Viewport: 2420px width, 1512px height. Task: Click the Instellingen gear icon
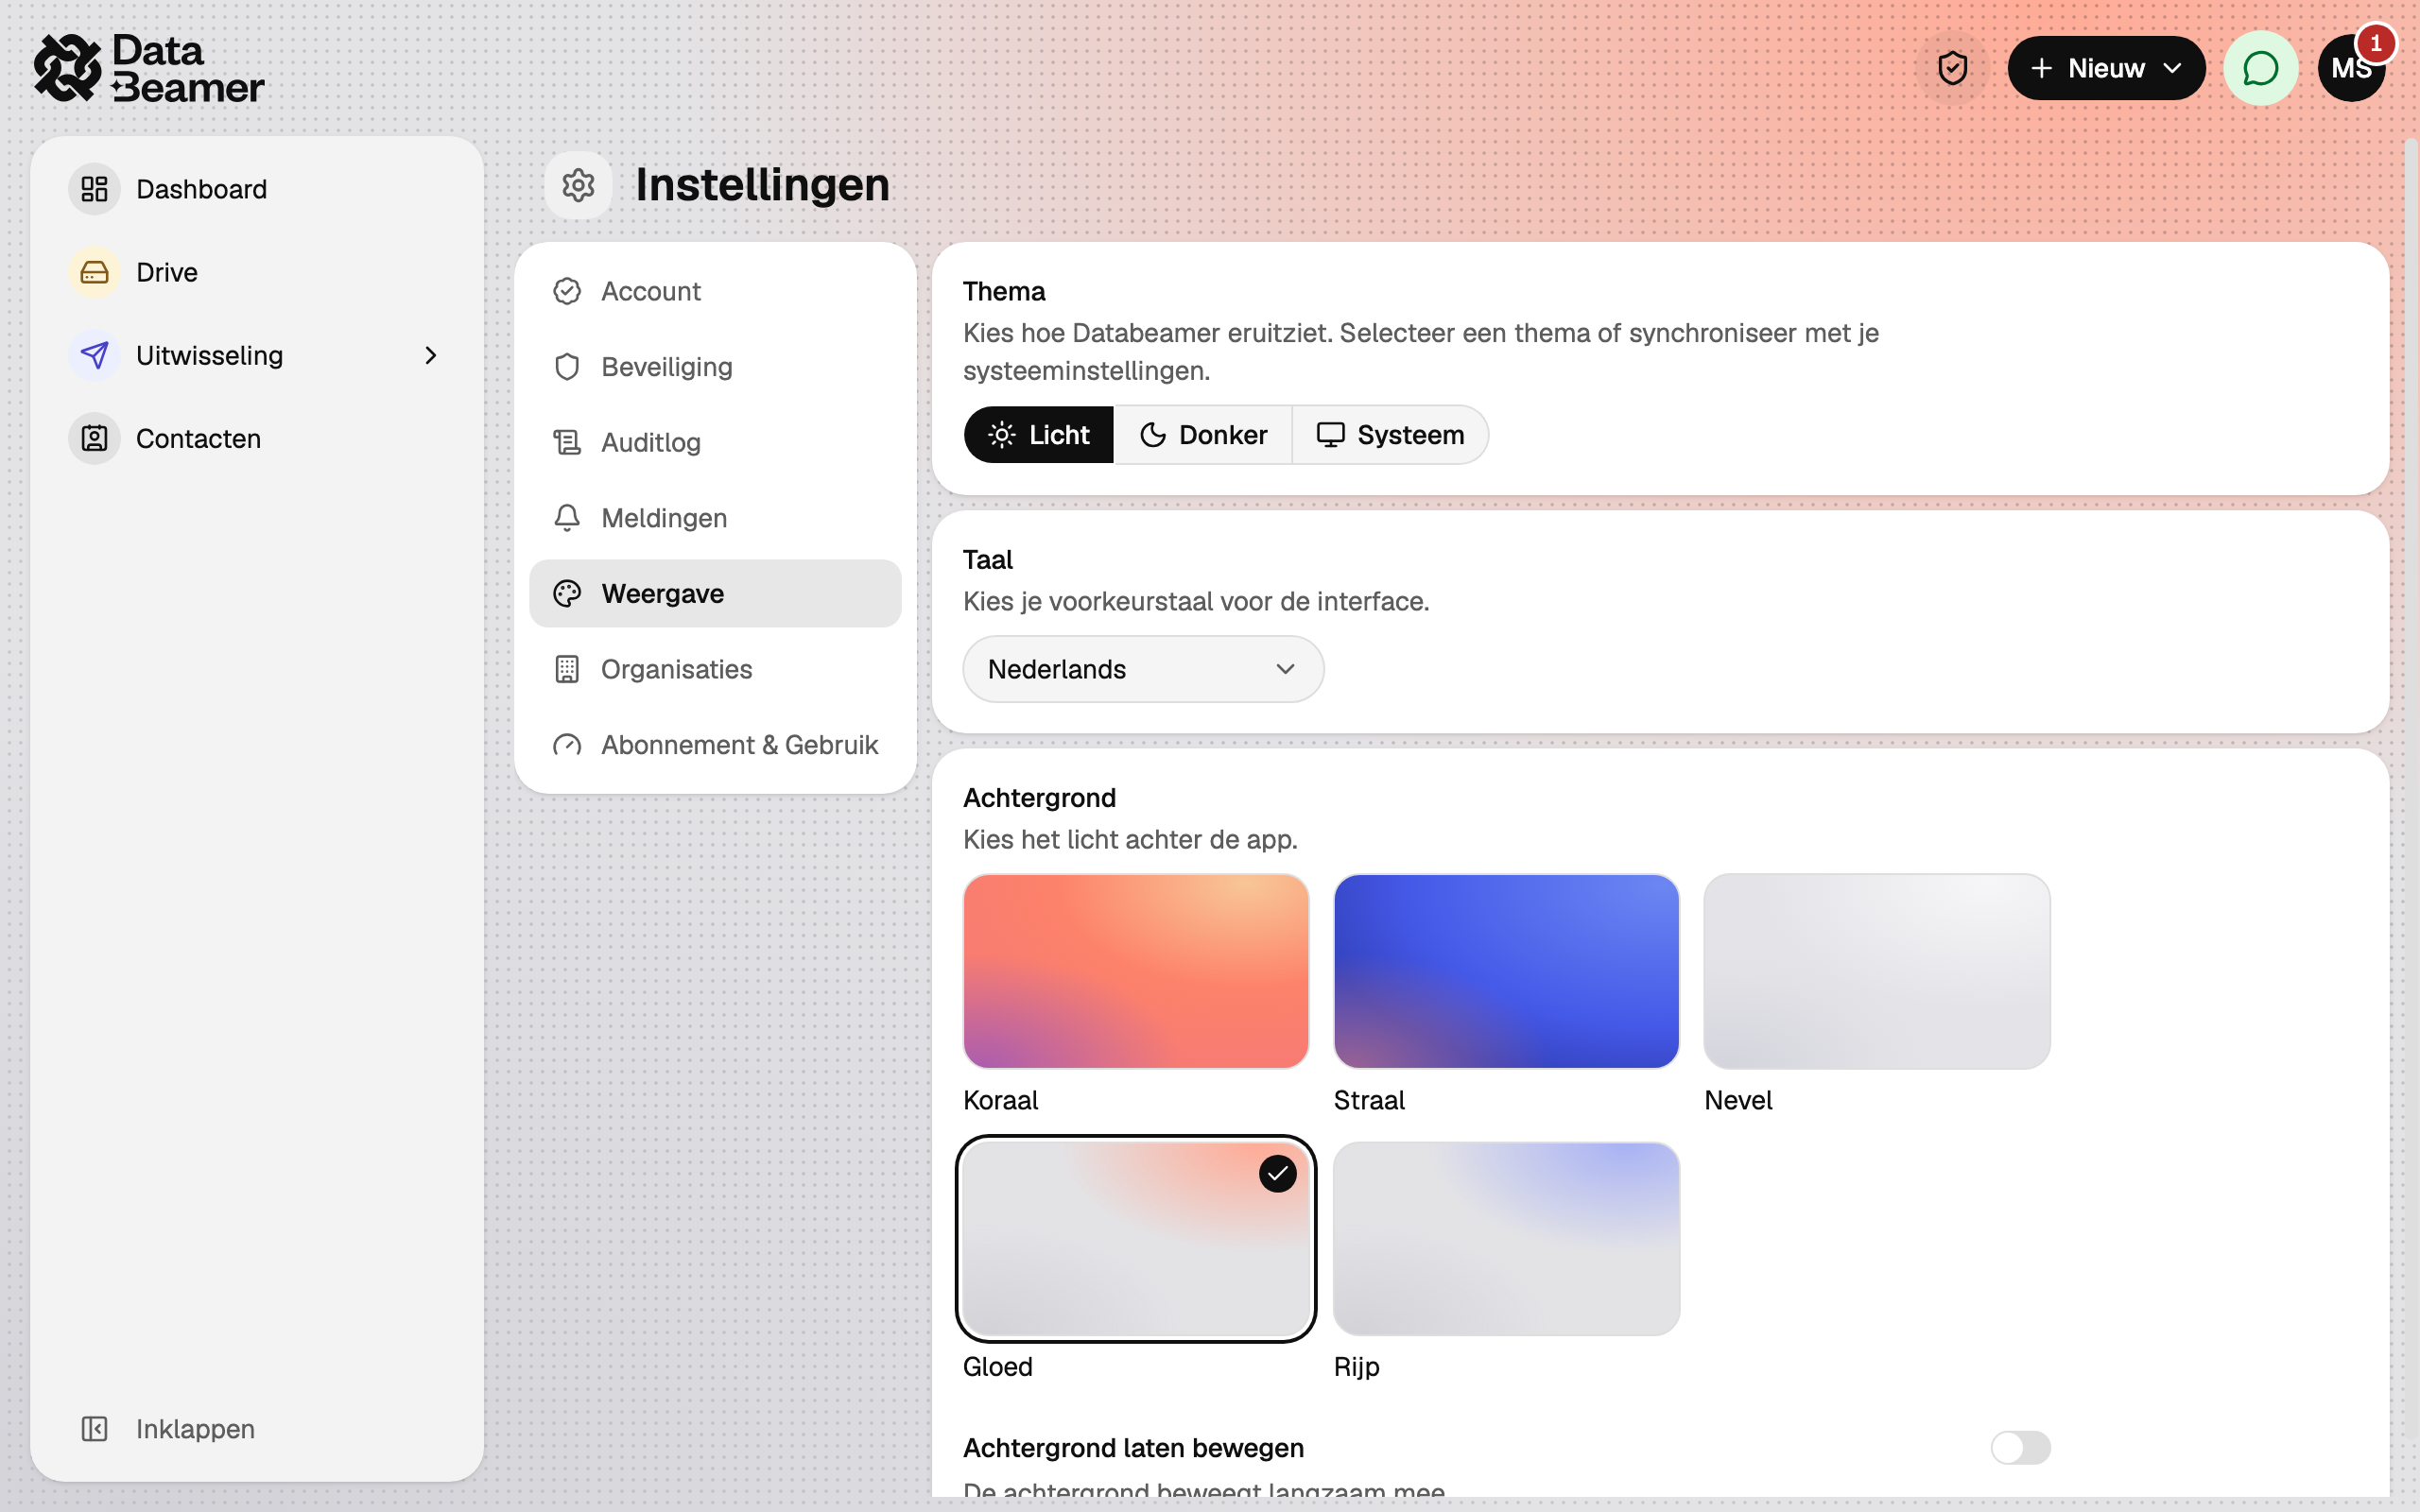click(x=578, y=185)
